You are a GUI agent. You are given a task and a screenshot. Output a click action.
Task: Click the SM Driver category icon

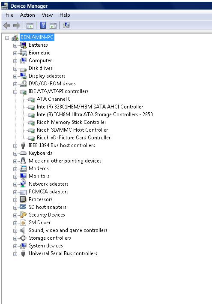[23, 223]
